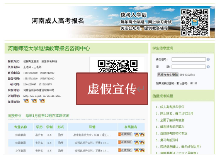This screenshot has height=158, width=216.
Task: Click the 已报考考生登陆 button
Action: pos(168,75)
